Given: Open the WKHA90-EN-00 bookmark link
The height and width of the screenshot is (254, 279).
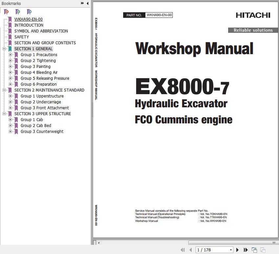Looking at the screenshot, I should point(29,19).
